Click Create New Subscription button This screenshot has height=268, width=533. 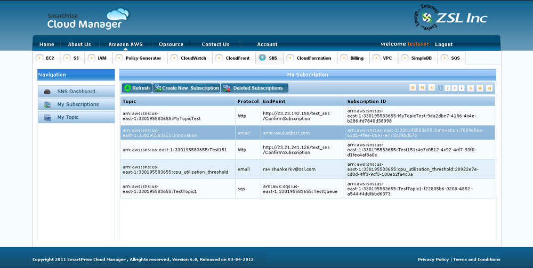pyautogui.click(x=186, y=88)
